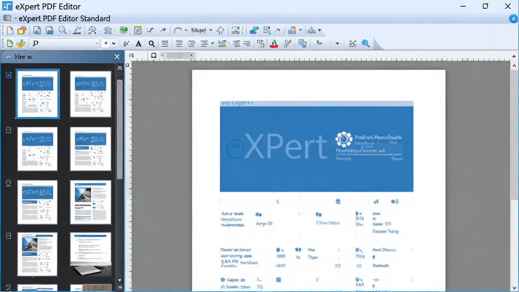The image size is (519, 292).
Task: Open the dropdown next to the blue-orange layout icon
Action: pos(300,30)
